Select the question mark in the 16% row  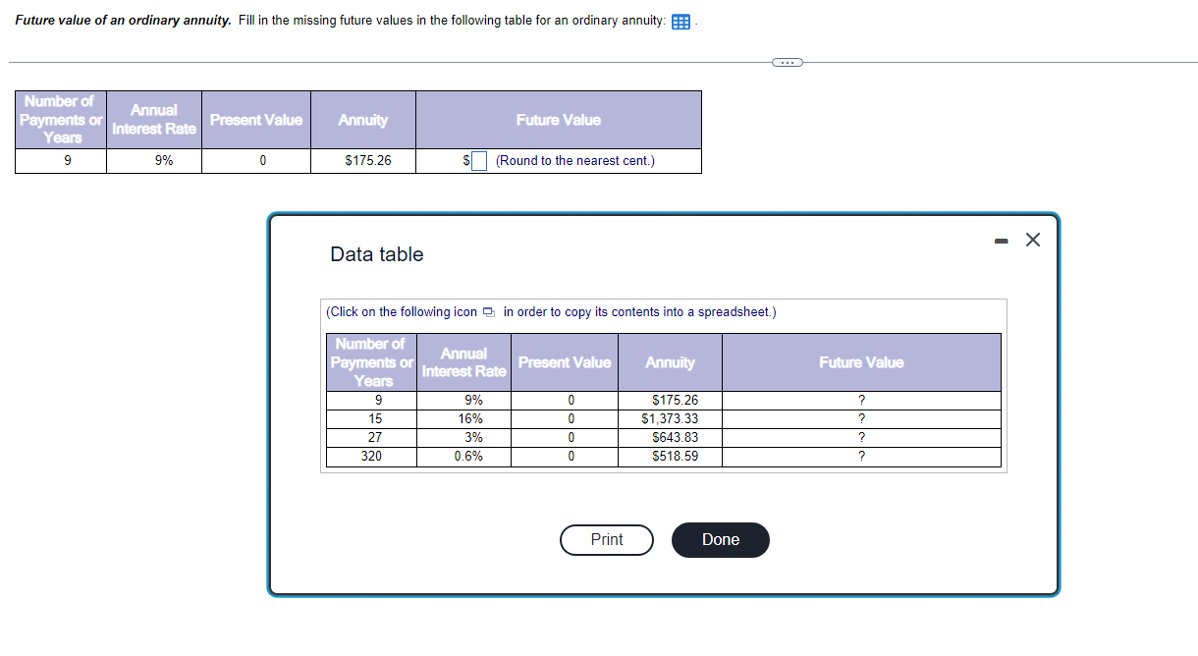[x=861, y=418]
